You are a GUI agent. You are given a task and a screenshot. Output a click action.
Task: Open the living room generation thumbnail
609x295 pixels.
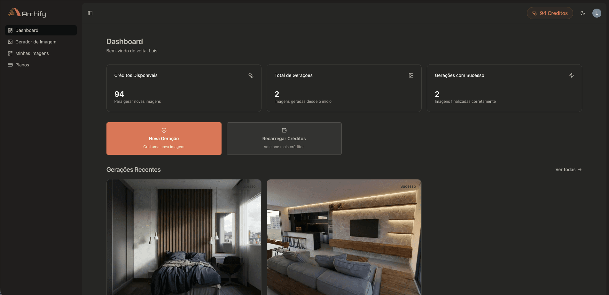[x=344, y=237]
